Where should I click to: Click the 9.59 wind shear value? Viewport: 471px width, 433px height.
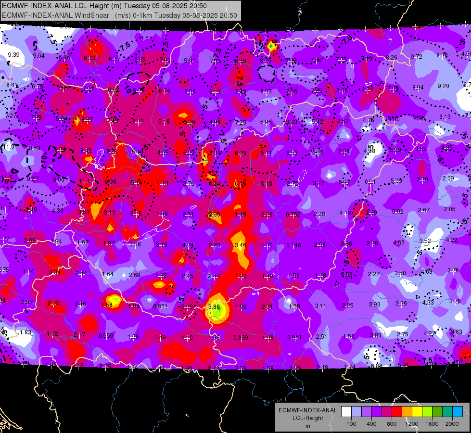[240, 61]
